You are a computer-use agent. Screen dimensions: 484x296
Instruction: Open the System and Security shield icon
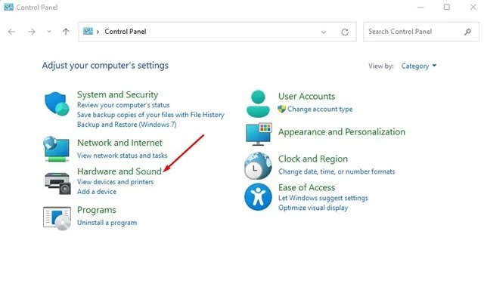point(57,104)
